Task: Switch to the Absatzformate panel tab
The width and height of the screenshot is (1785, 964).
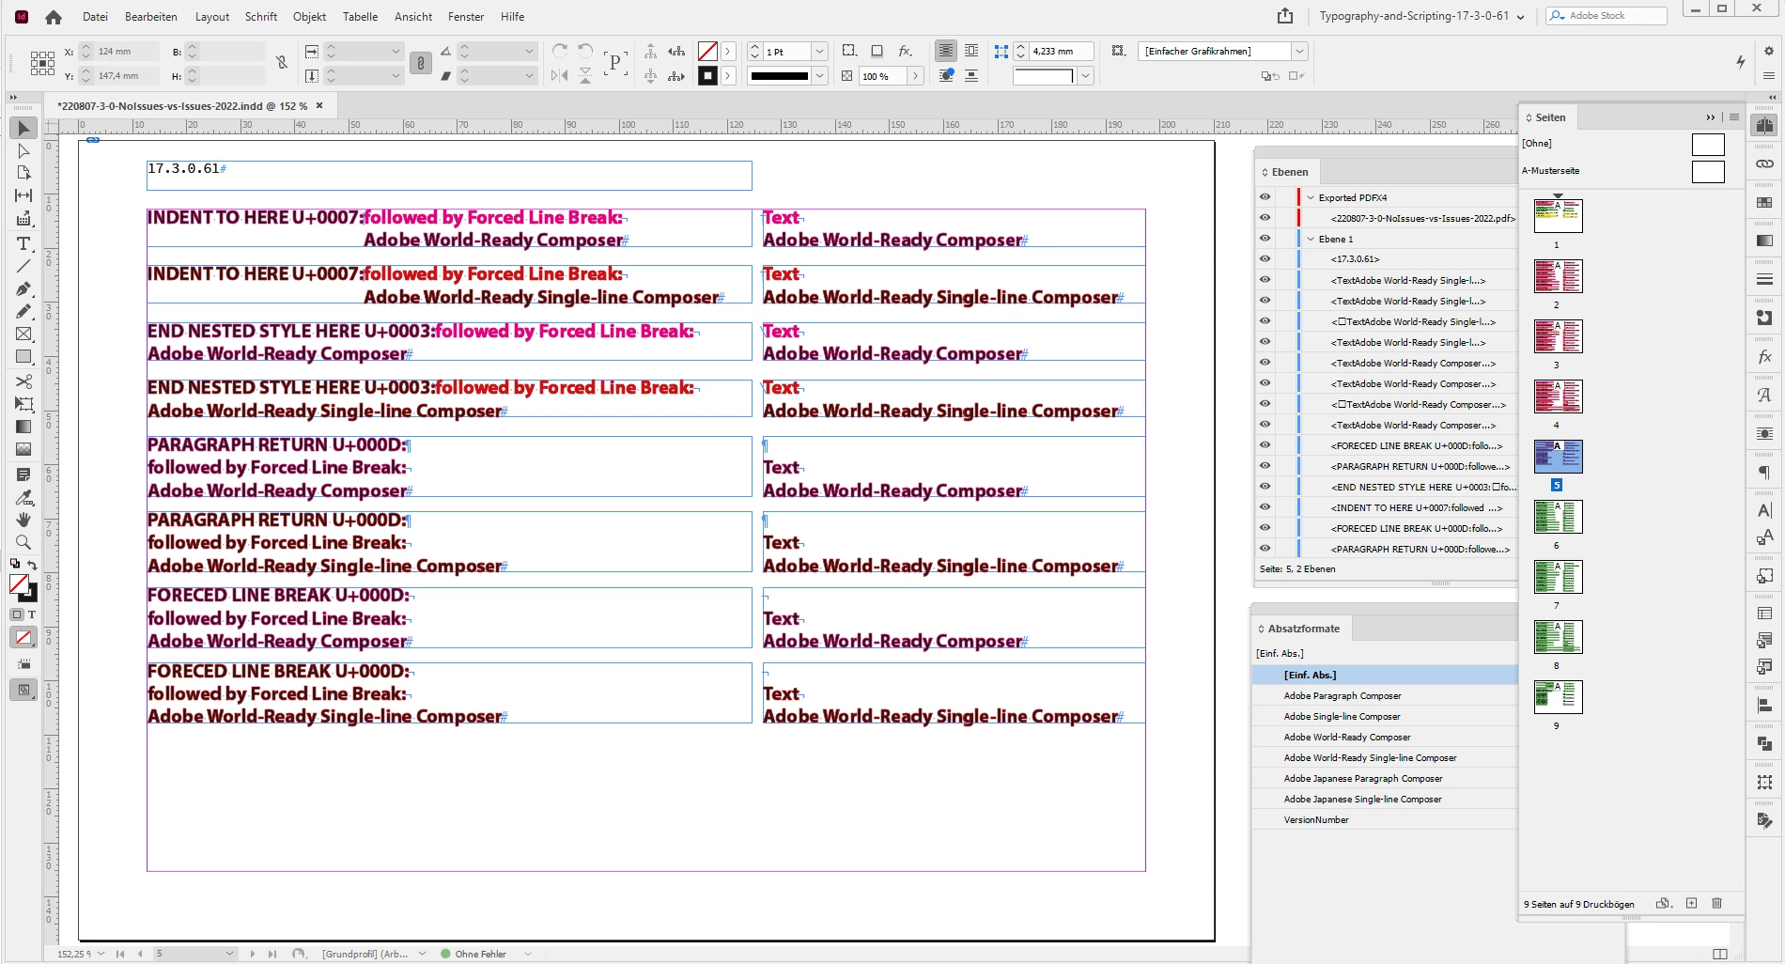Action: point(1303,629)
